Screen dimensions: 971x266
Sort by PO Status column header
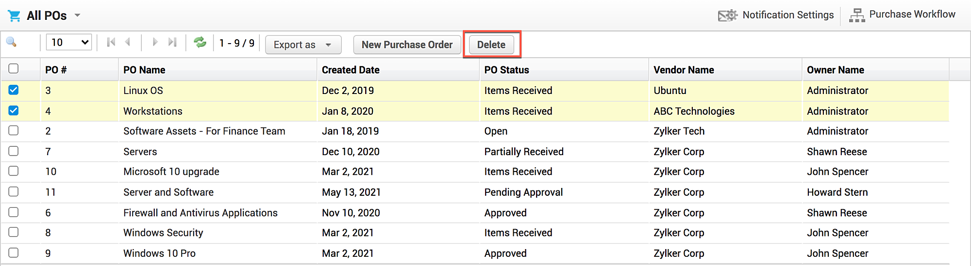coord(506,70)
